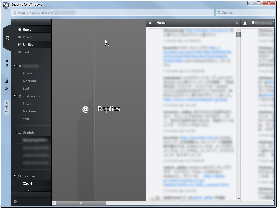Viewport: 277px width, 208px height.
Task: Open Mentions under madonomori
Action: click(29, 111)
